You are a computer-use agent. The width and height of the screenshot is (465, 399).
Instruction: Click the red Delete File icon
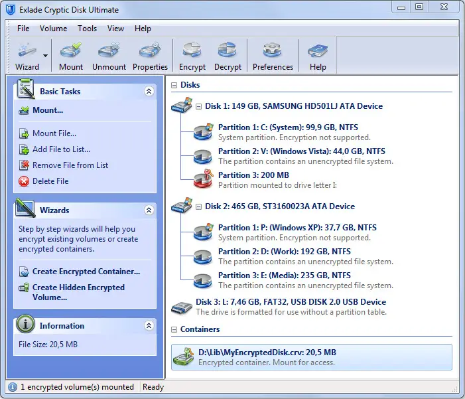click(x=24, y=181)
